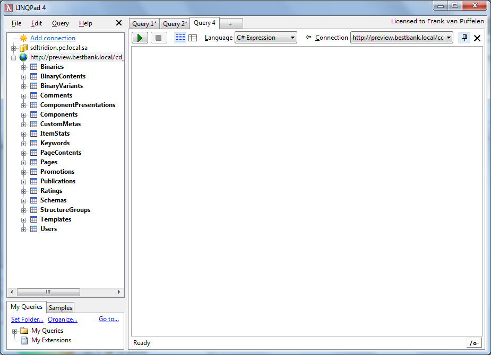Click the Add connection link

click(53, 38)
